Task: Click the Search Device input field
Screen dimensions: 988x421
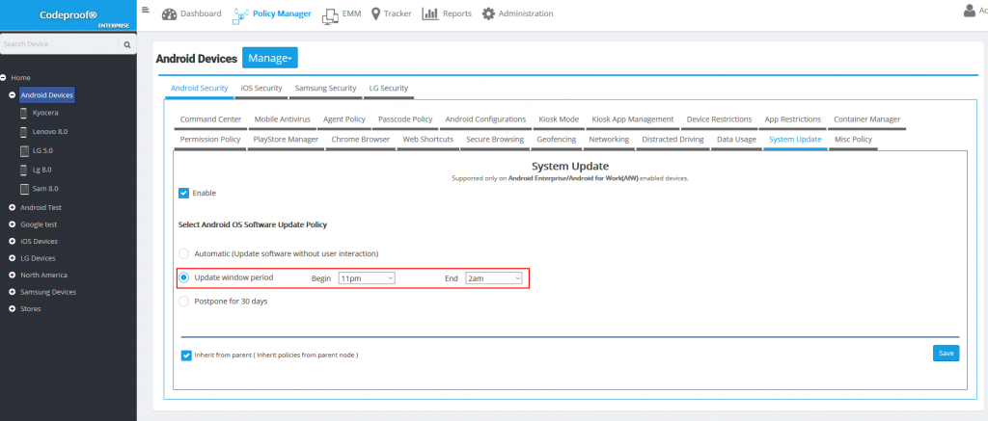Action: point(60,44)
